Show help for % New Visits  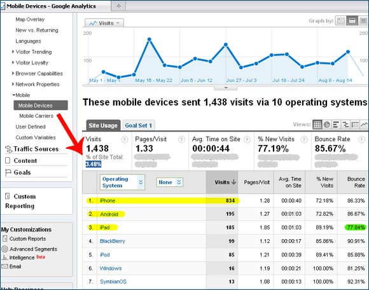pyautogui.click(x=304, y=140)
